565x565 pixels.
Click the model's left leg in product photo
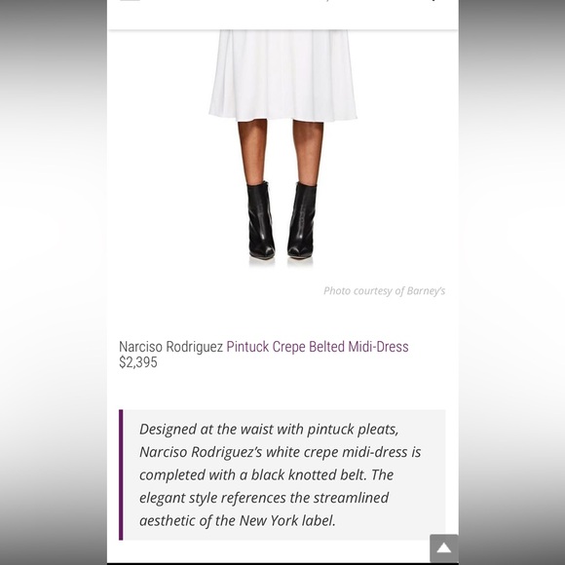click(x=253, y=151)
